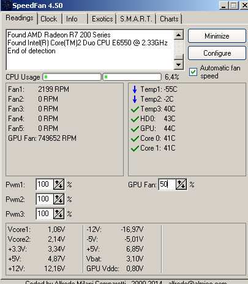Click the log scrollbar thumb
This screenshot has width=248, height=284.
pos(179,57)
